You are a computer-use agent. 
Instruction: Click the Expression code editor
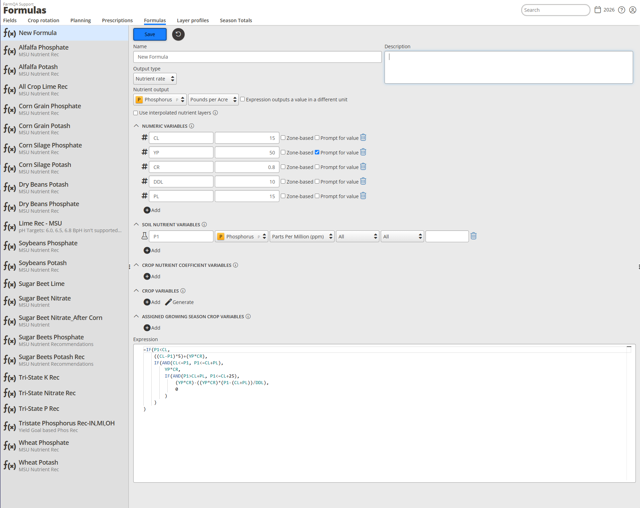(x=384, y=413)
